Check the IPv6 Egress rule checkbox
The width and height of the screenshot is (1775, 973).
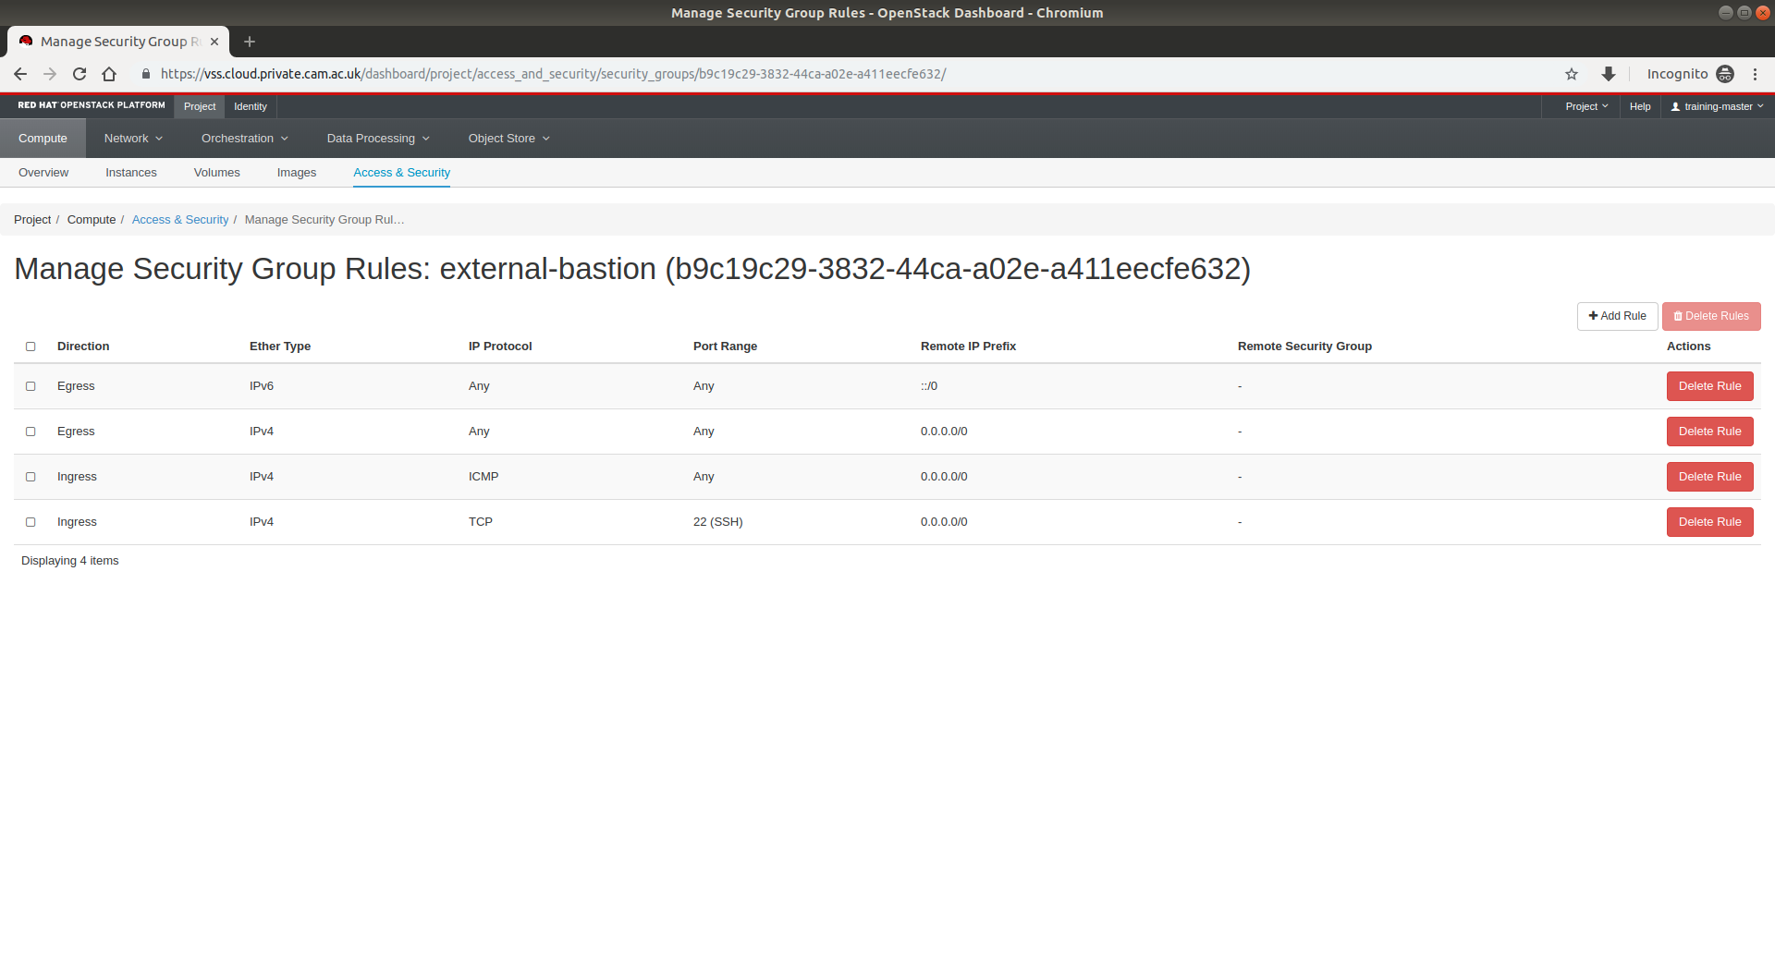31,386
